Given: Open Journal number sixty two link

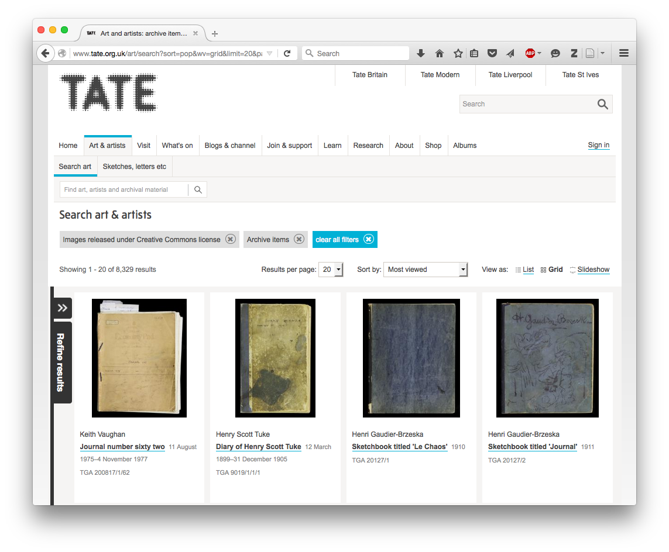Looking at the screenshot, I should (122, 447).
